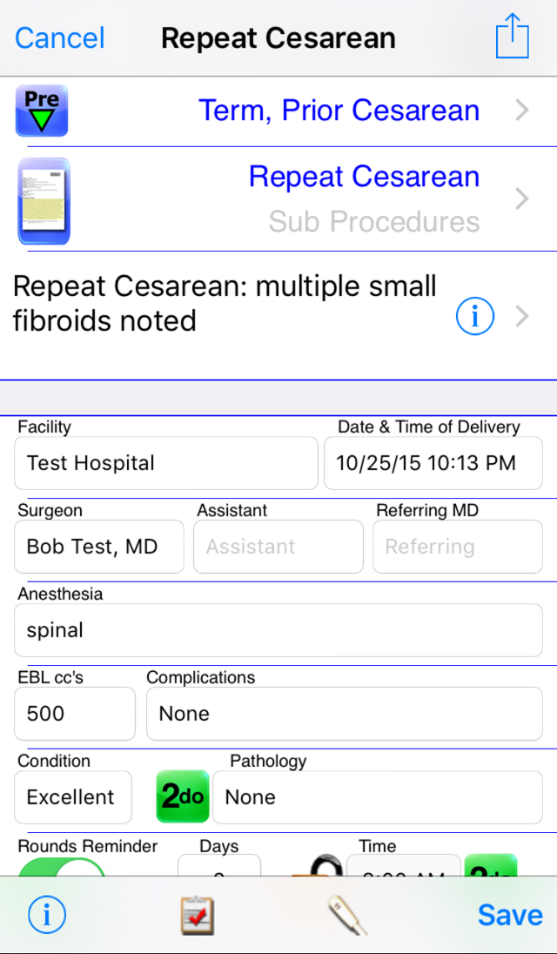Screen dimensions: 557x954
Task: Tap the green Pre diagnosis icon
Action: [x=42, y=111]
